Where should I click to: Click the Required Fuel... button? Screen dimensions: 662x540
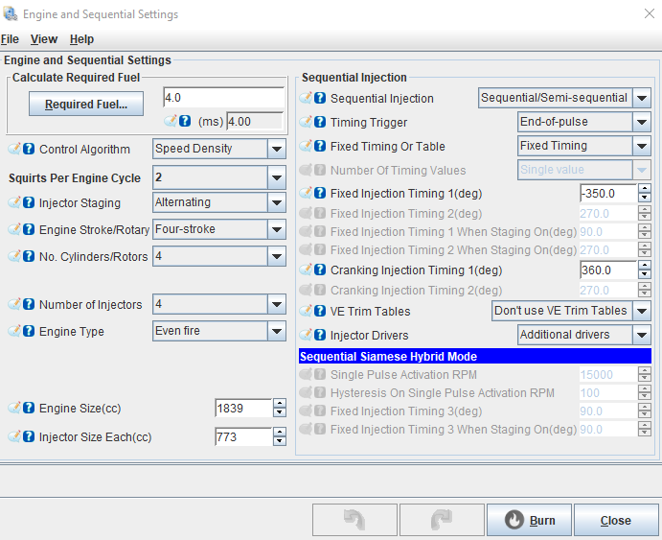pos(86,104)
